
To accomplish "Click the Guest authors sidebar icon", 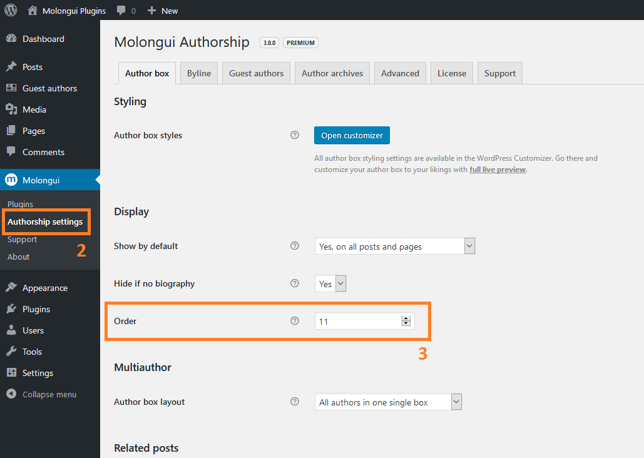I will tap(11, 88).
